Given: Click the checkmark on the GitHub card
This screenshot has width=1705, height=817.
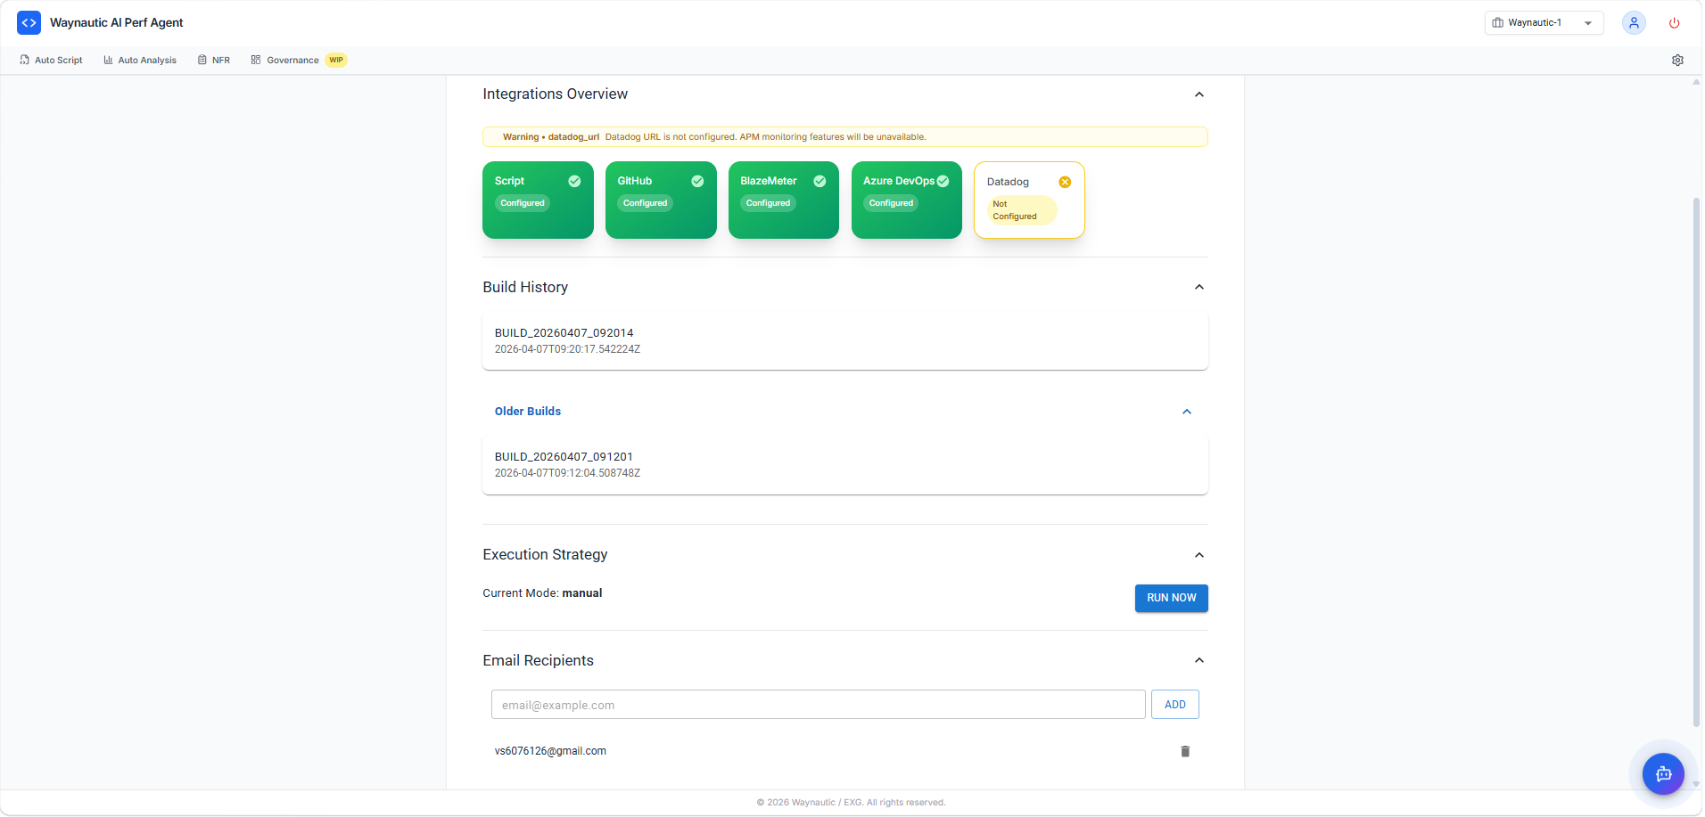Looking at the screenshot, I should pyautogui.click(x=696, y=181).
